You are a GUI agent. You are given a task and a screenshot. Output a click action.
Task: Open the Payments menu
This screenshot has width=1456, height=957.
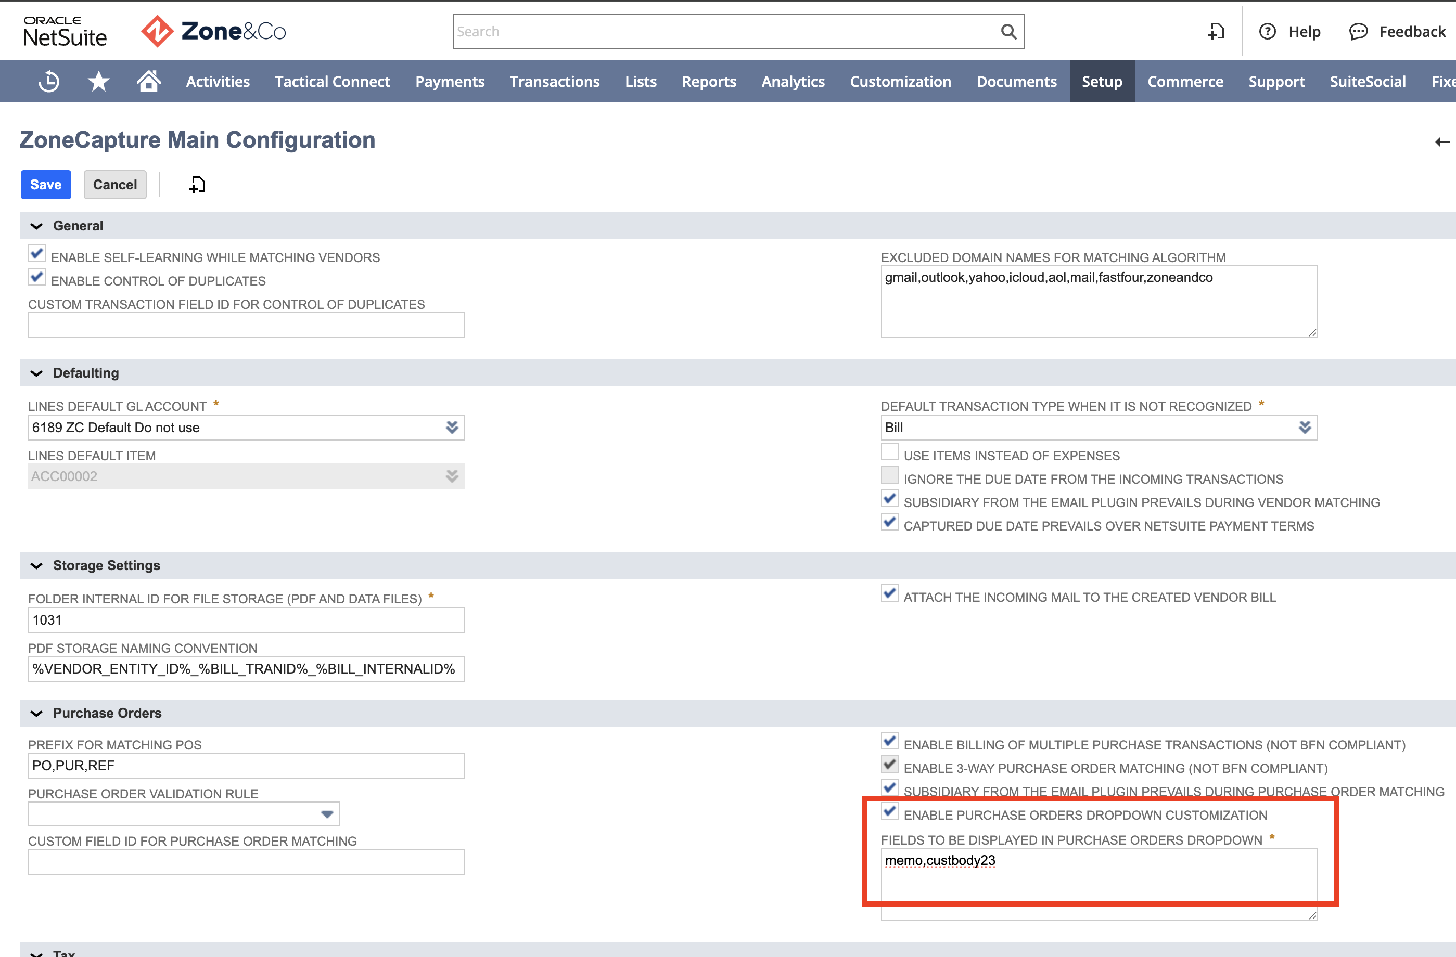click(x=450, y=81)
